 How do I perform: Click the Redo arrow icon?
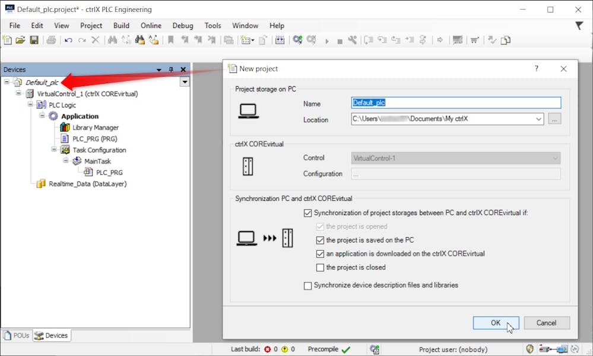click(82, 40)
